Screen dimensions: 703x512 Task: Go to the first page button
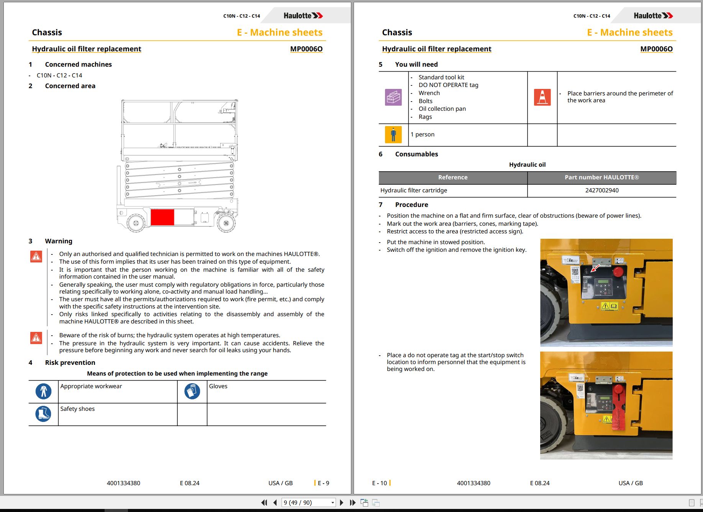[x=264, y=502]
